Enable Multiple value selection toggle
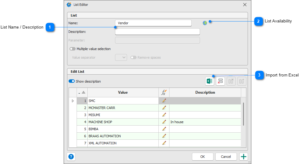 [73, 49]
